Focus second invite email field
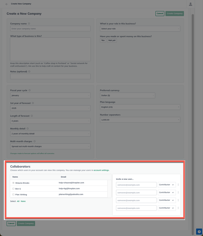The width and height of the screenshot is (203, 236). coord(136,193)
